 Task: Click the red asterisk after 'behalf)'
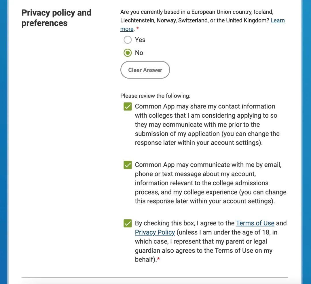pyautogui.click(x=158, y=259)
